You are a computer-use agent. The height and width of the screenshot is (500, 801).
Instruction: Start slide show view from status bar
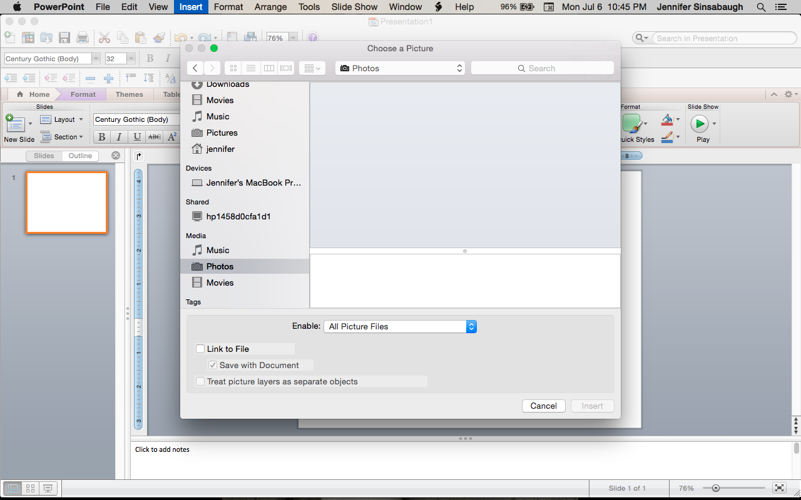48,488
